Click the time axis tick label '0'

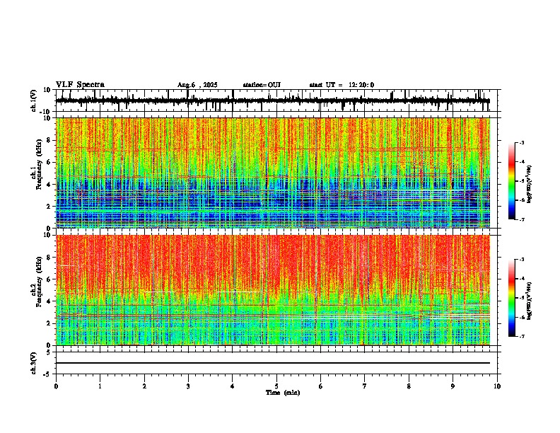coord(56,386)
